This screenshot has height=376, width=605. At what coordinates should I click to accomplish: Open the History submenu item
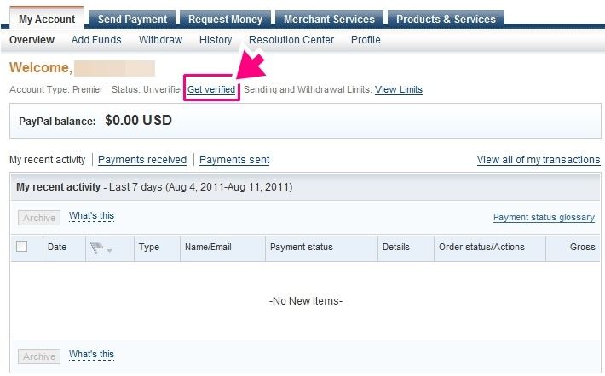coord(216,40)
